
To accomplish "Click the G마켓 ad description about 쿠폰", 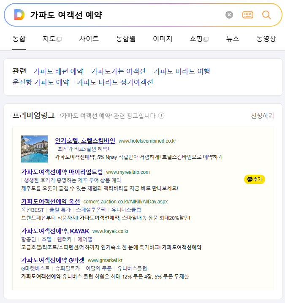I will [x=105, y=276].
